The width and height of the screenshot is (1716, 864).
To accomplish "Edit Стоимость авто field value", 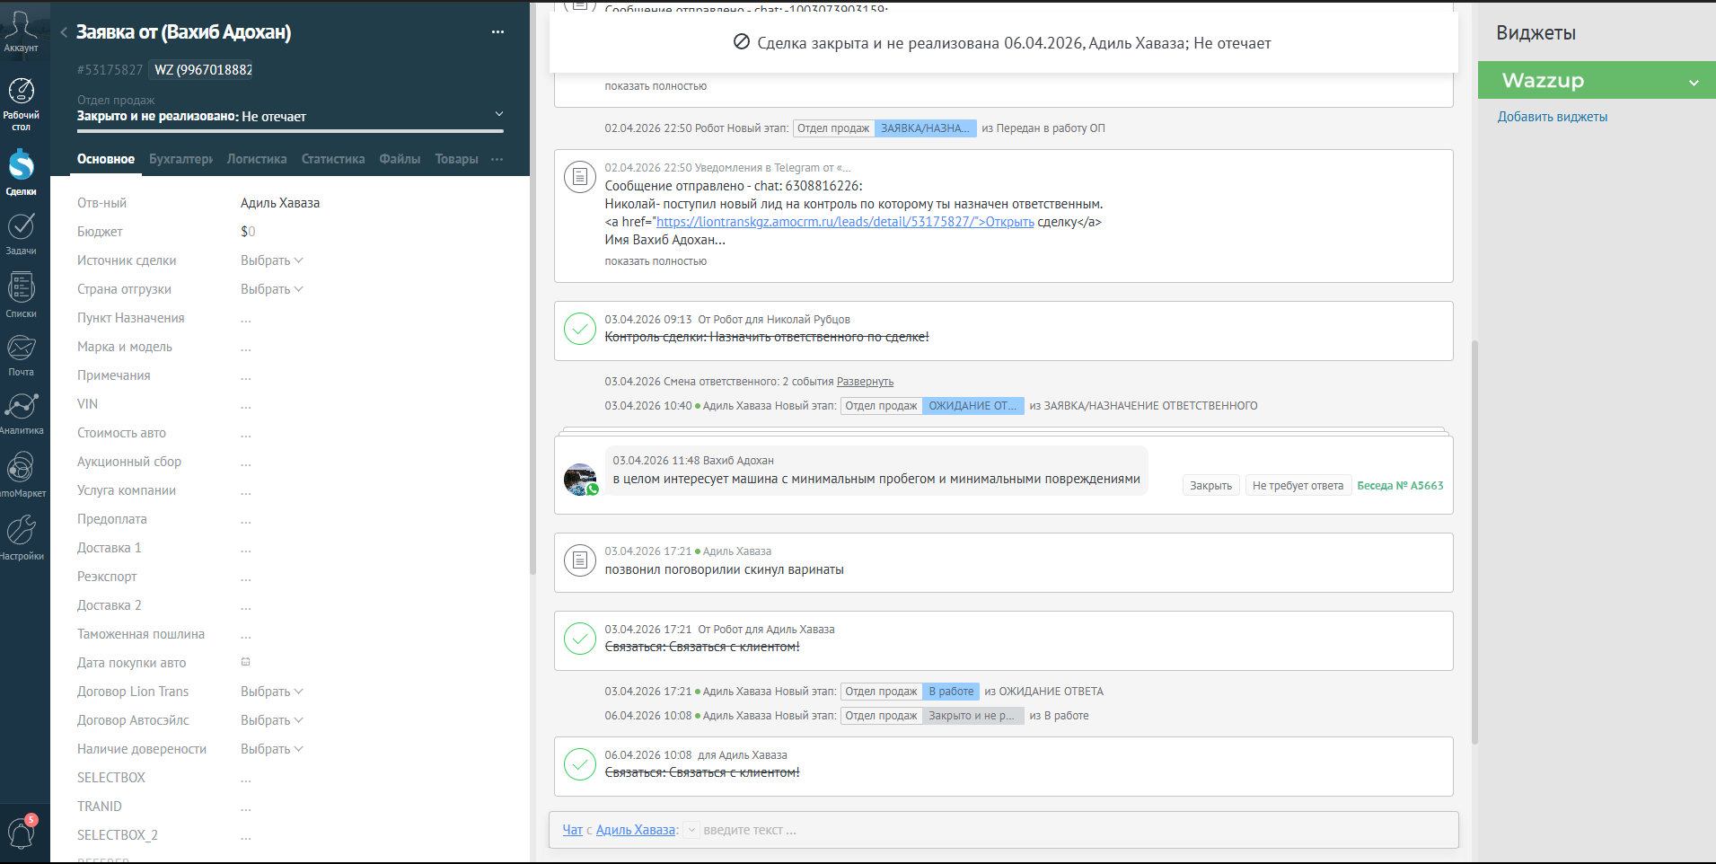I will 246,433.
